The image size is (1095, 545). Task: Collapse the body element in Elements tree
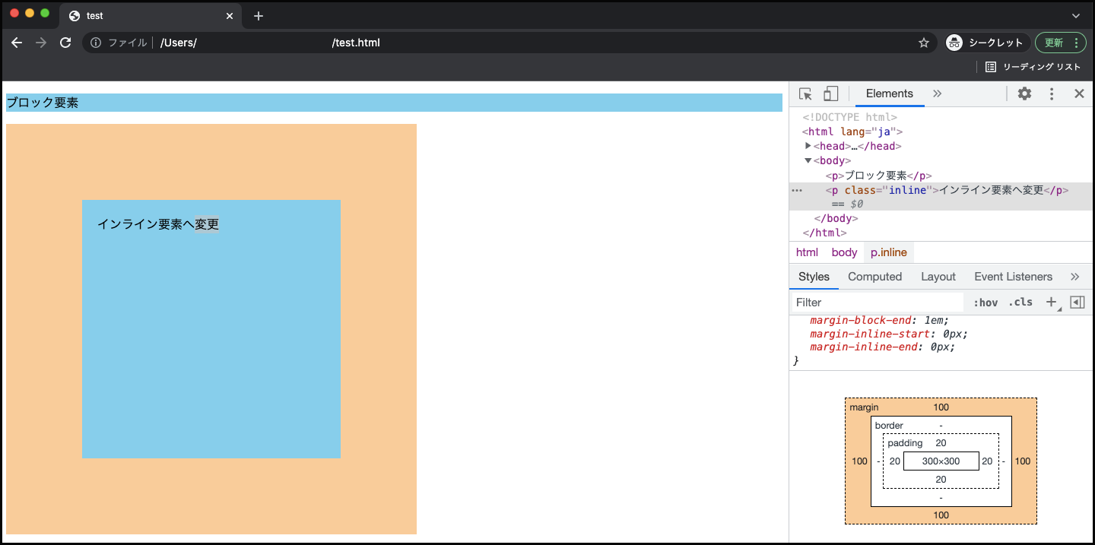[x=808, y=160]
